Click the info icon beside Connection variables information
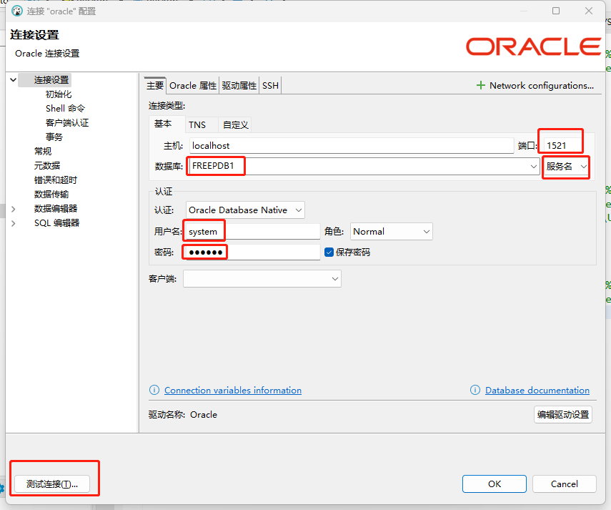The image size is (611, 510). [x=154, y=390]
